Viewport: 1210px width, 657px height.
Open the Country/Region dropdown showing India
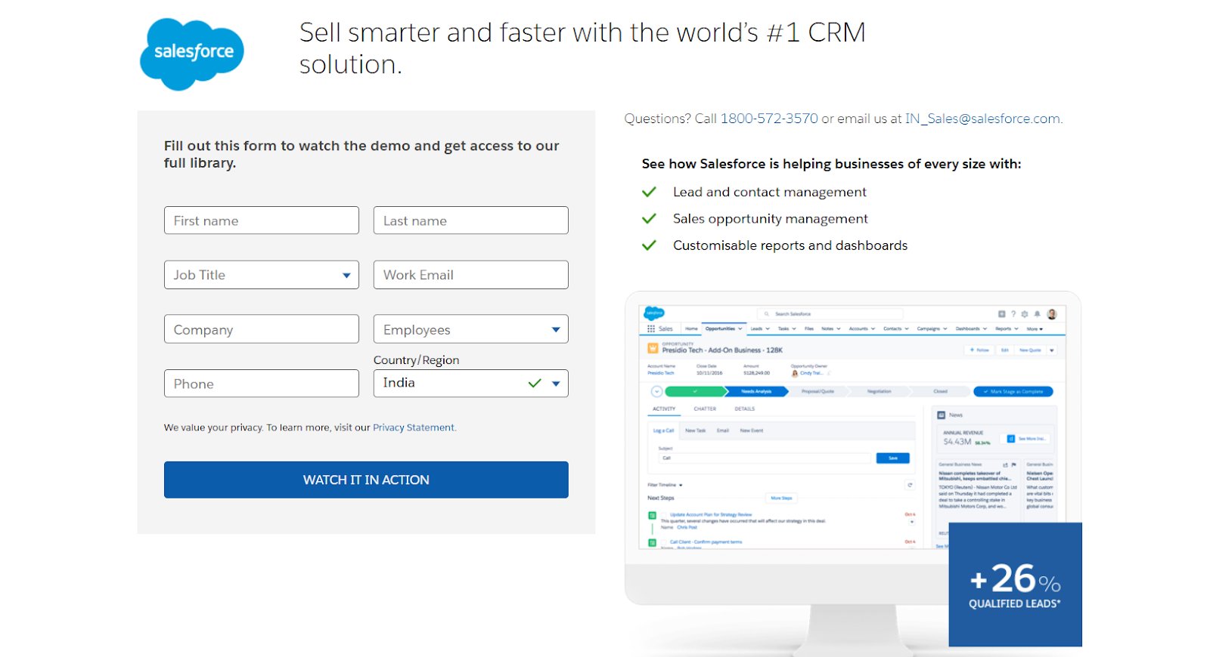(x=471, y=384)
